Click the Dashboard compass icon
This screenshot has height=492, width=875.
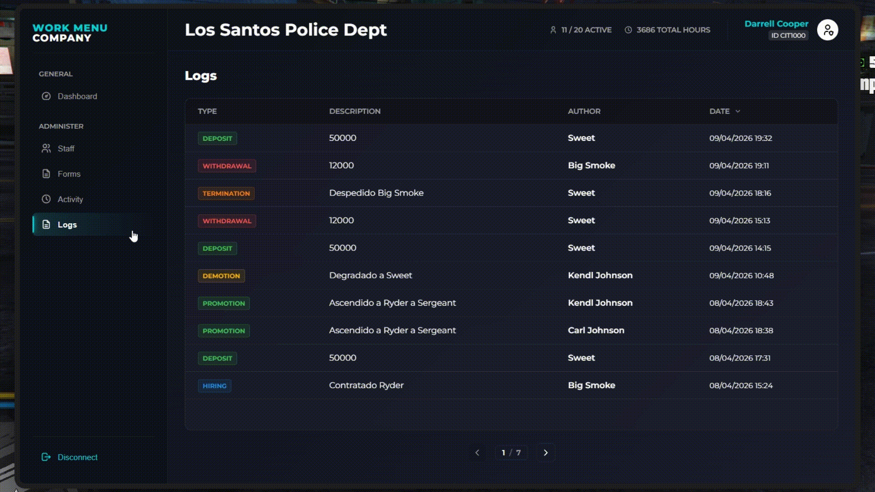click(x=46, y=96)
